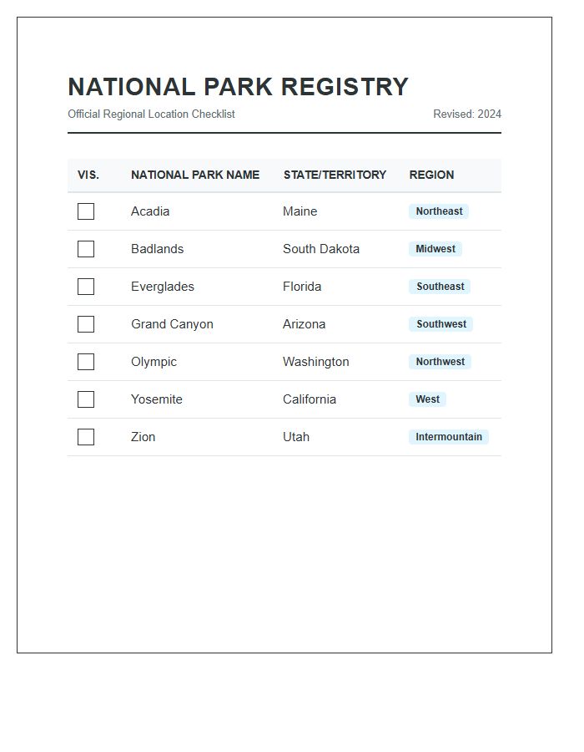This screenshot has width=584, height=752.
Task: Tick the Badlands visited checkbox
Action: point(86,249)
